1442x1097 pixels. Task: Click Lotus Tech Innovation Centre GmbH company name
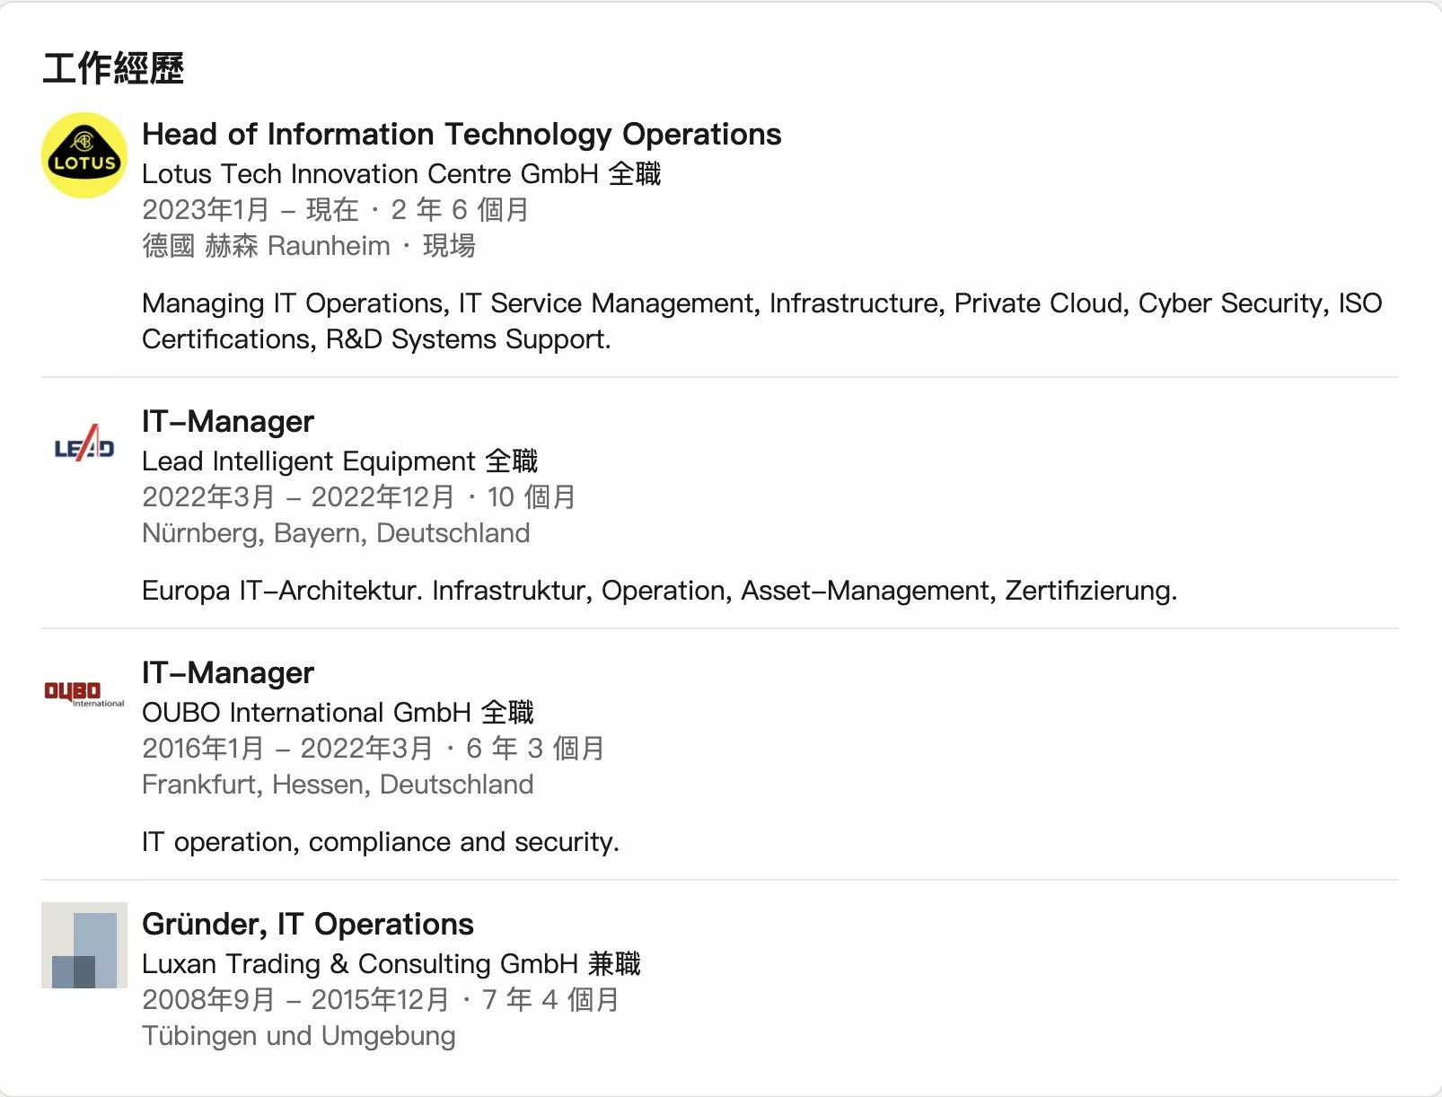[370, 174]
